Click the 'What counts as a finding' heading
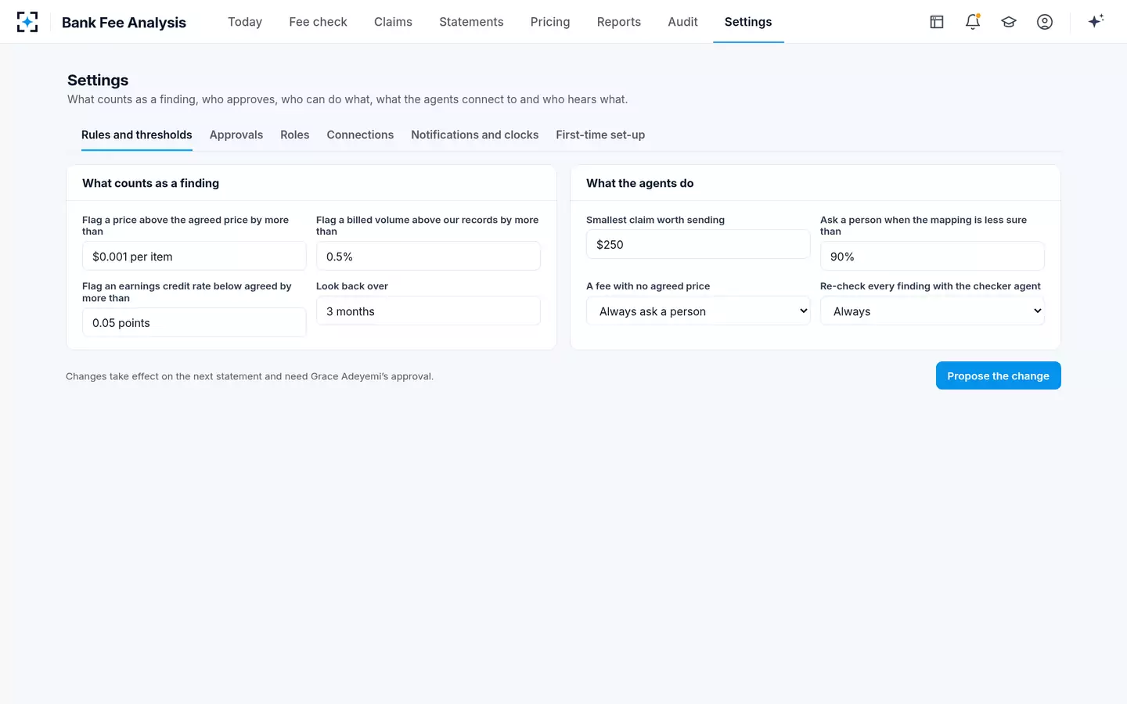1127x704 pixels. click(151, 183)
